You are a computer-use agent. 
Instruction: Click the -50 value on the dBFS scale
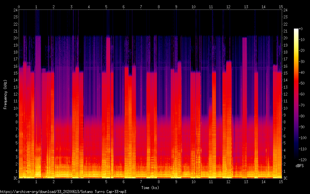[302, 83]
